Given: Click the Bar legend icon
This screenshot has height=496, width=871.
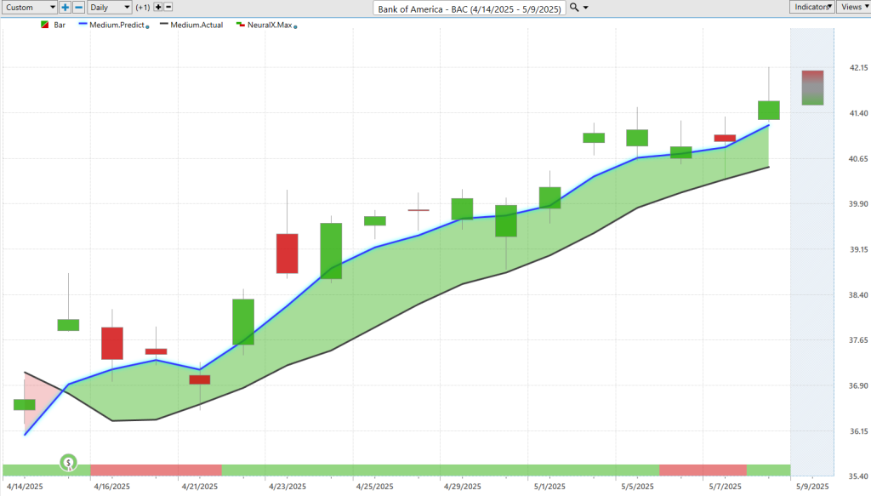Looking at the screenshot, I should (x=45, y=25).
